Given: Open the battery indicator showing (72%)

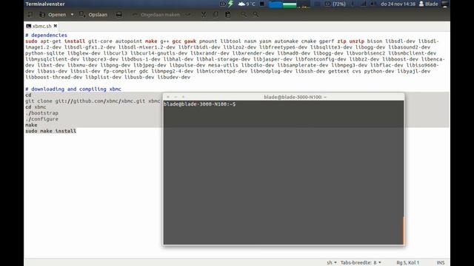Looking at the screenshot, I should (x=335, y=4).
